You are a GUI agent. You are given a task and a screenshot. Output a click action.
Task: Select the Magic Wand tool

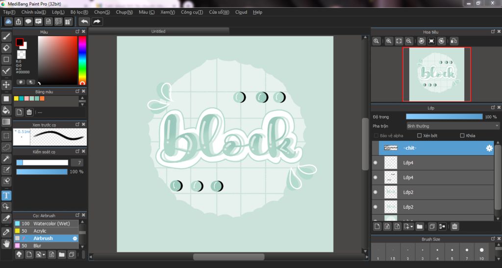6,158
